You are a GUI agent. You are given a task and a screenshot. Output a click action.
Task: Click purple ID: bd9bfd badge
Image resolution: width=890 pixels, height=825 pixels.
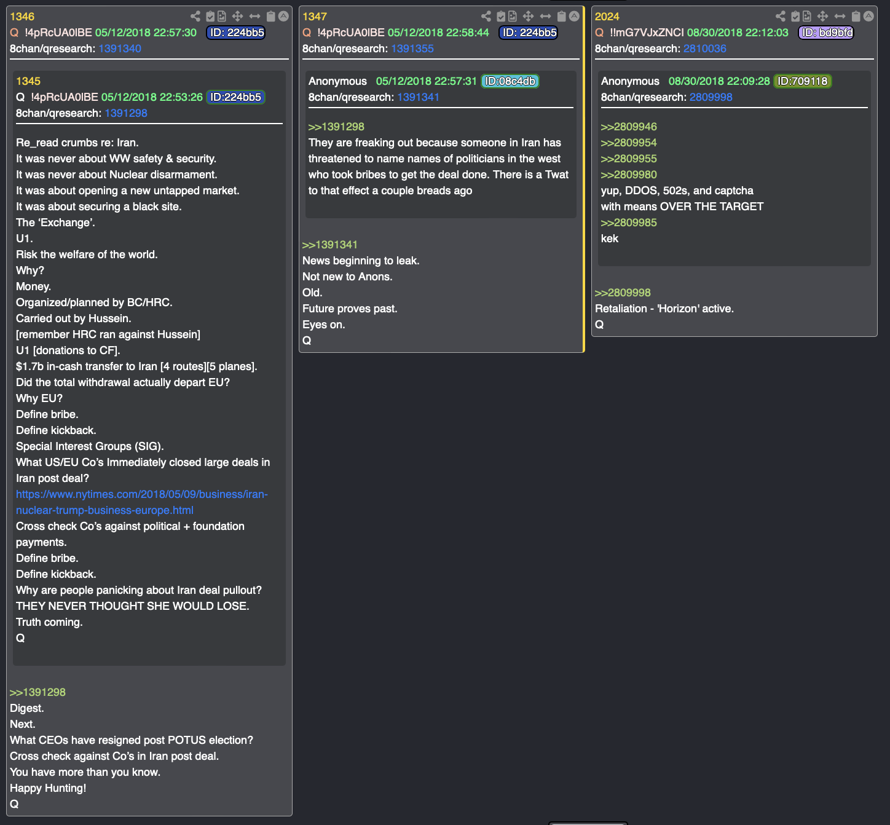click(827, 33)
